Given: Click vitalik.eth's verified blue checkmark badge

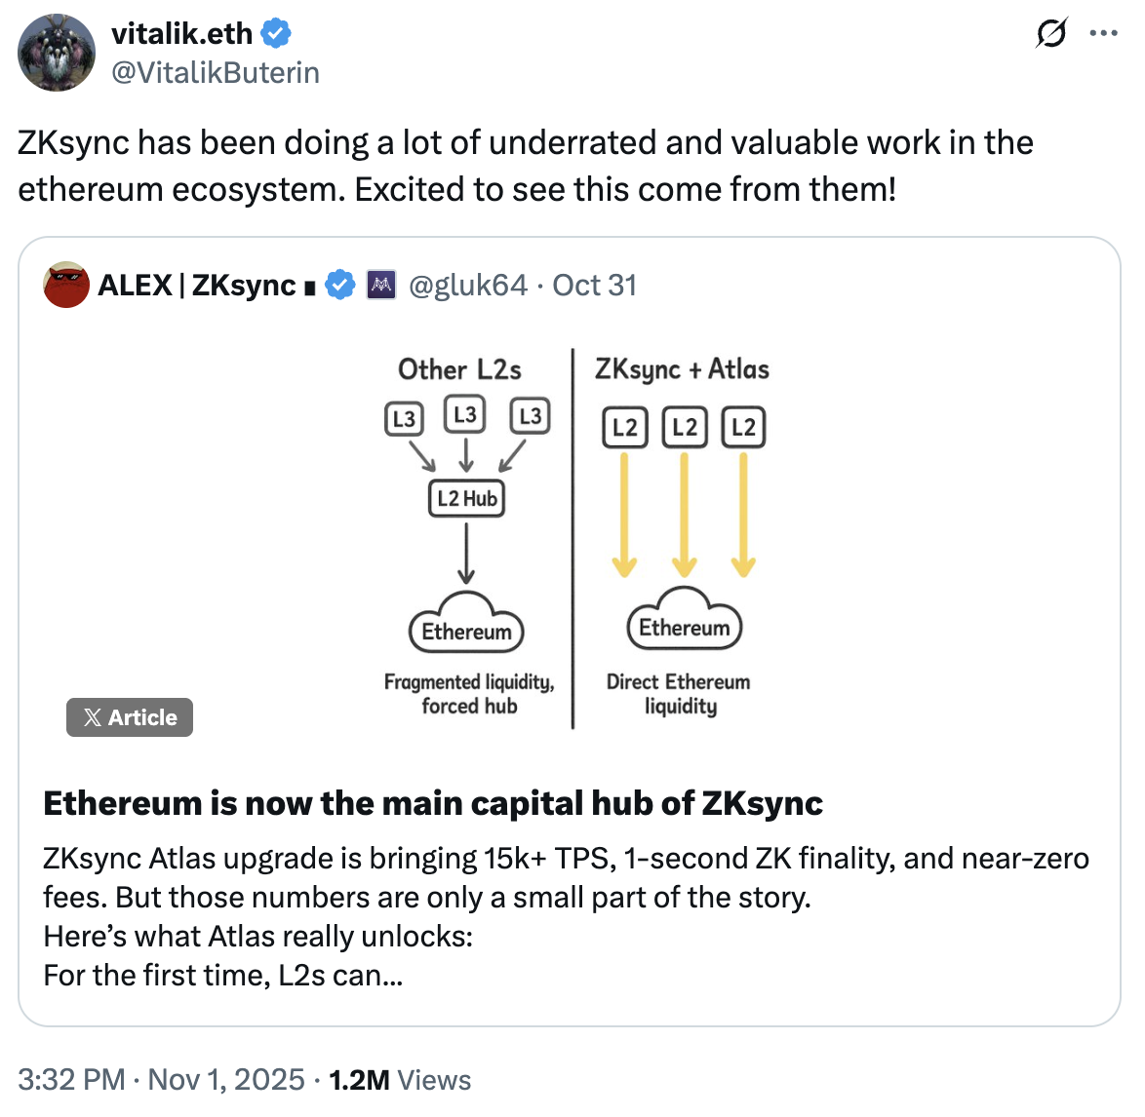Looking at the screenshot, I should pyautogui.click(x=276, y=31).
